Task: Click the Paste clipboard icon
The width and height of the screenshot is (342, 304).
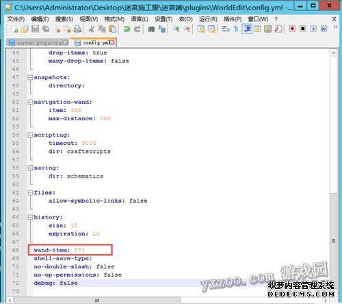Action: click(x=113, y=29)
